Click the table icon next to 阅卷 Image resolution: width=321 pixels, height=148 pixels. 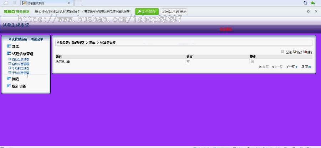tap(9, 79)
